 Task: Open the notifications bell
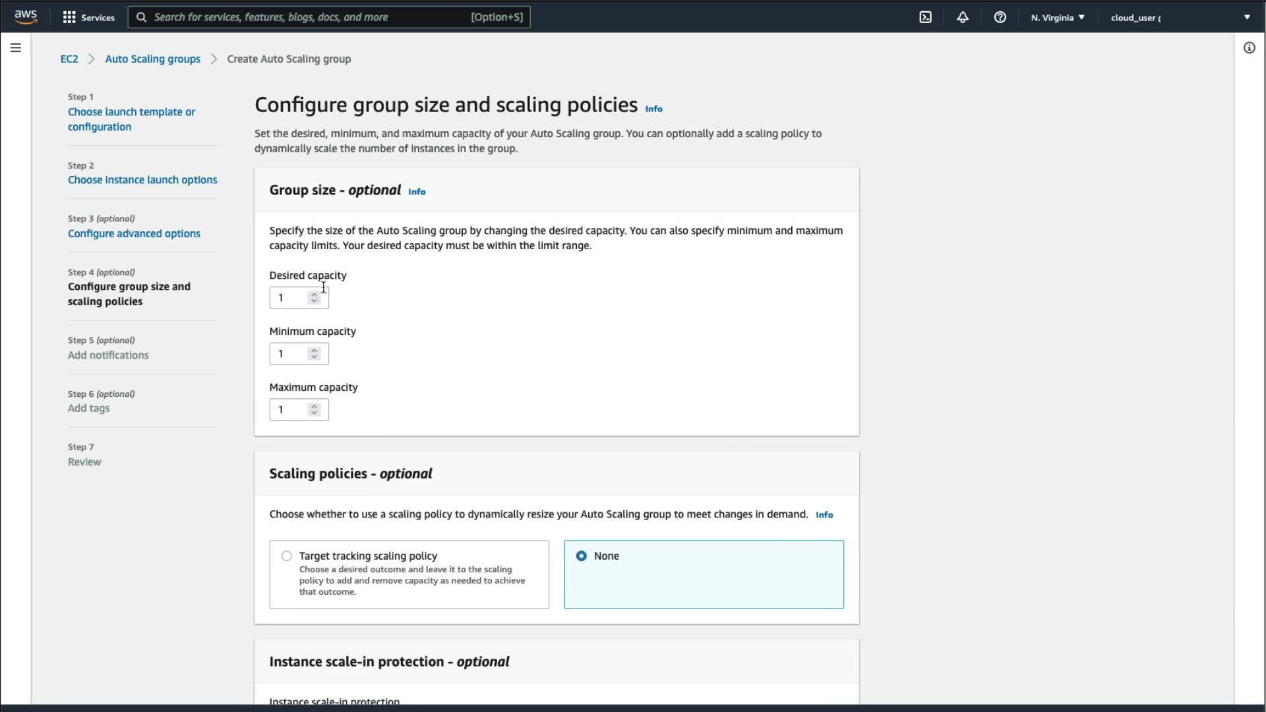pyautogui.click(x=963, y=17)
